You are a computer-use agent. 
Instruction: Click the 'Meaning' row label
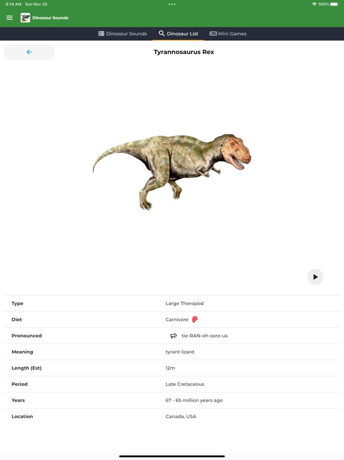click(x=22, y=352)
